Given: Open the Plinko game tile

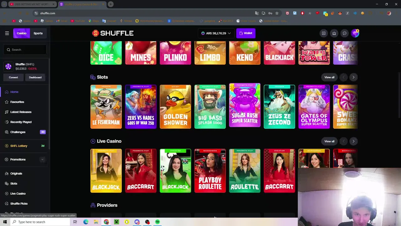Looking at the screenshot, I should tap(175, 53).
